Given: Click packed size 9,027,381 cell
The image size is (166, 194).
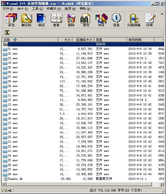Looking at the screenshot, I should [85, 49].
